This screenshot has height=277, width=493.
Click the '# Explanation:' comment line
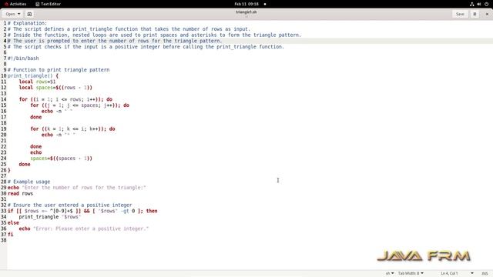[x=27, y=23]
